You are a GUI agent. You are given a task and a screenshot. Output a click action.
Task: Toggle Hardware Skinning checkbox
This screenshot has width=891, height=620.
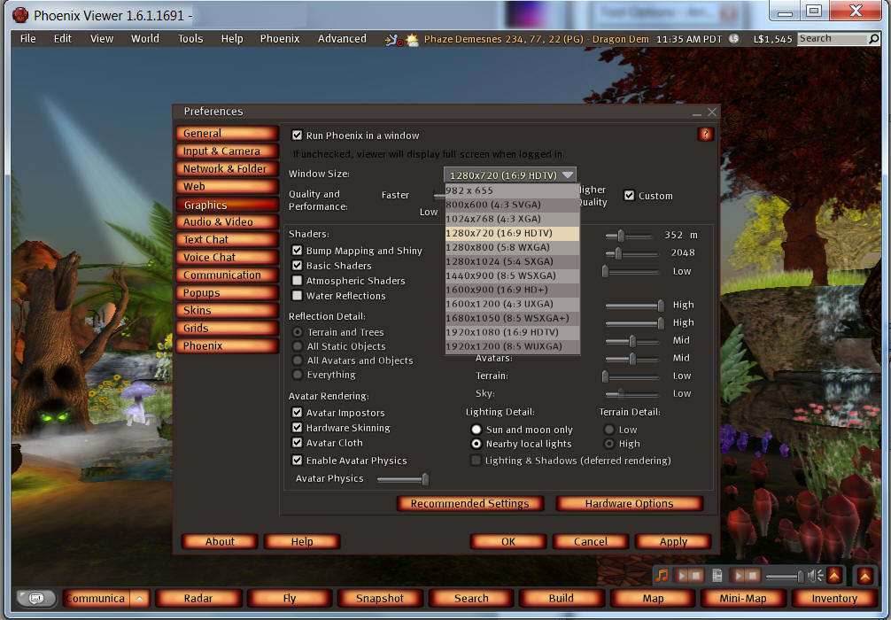tap(297, 427)
